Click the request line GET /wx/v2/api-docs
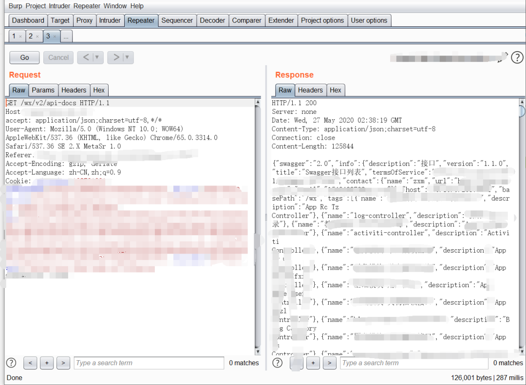The image size is (526, 385). pyautogui.click(x=57, y=103)
